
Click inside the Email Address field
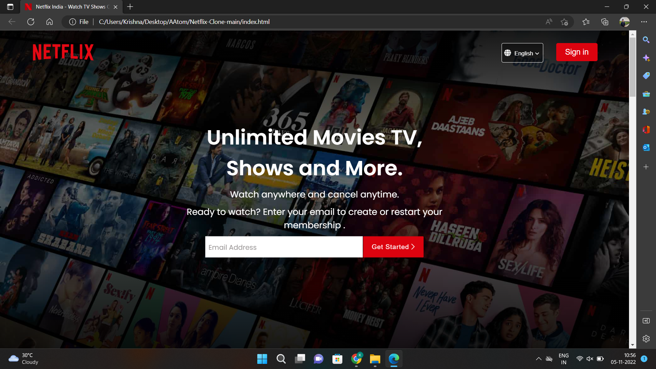284,247
